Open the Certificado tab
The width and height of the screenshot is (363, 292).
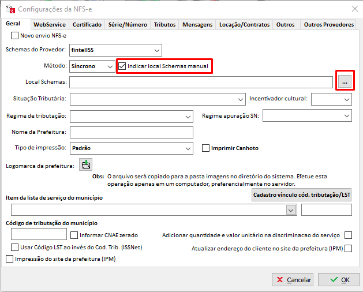87,25
